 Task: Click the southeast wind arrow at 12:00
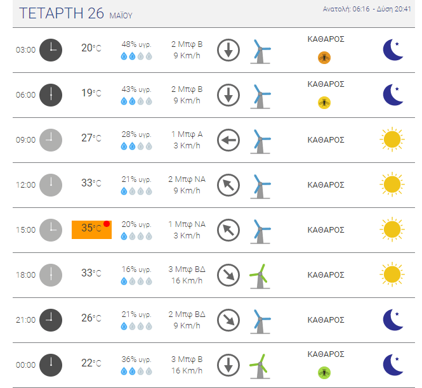[x=228, y=185]
